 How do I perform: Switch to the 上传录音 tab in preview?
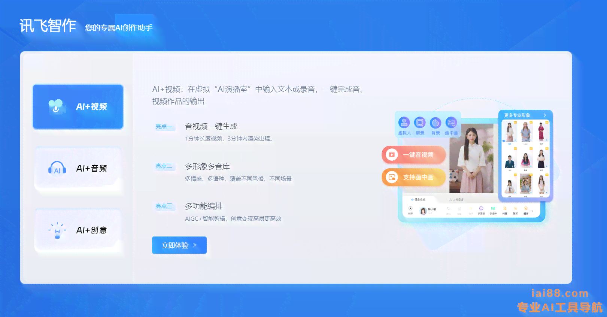point(456,200)
